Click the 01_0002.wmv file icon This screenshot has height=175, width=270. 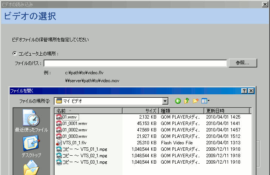point(59,130)
